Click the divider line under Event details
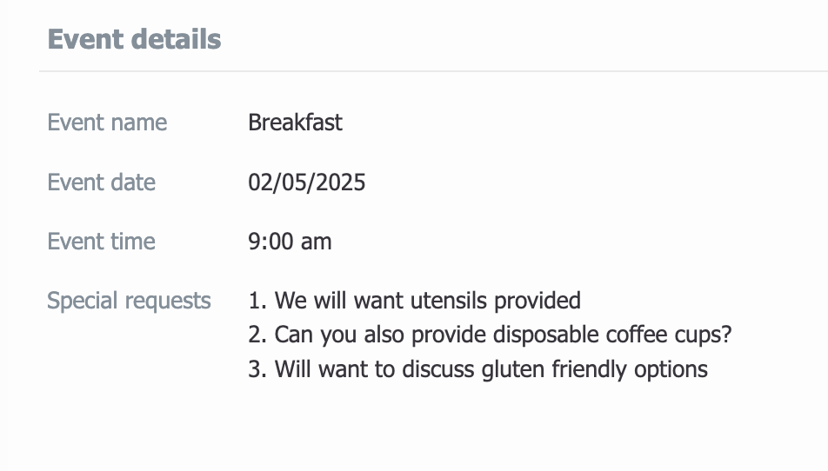The height and width of the screenshot is (471, 828). [433, 70]
